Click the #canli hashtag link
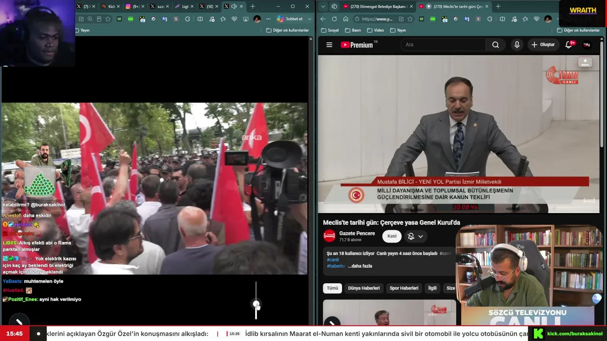The image size is (607, 341). (x=333, y=260)
